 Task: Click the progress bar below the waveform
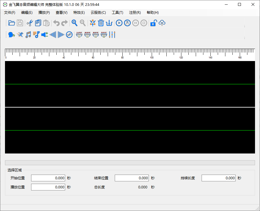pyautogui.click(x=130, y=163)
